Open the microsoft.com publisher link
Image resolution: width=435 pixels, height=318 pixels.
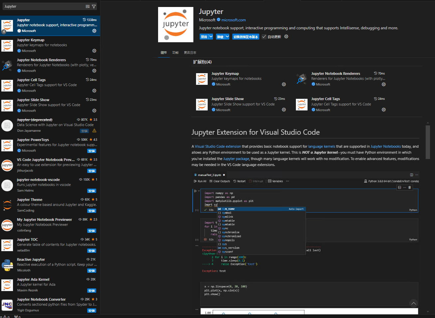point(234,20)
